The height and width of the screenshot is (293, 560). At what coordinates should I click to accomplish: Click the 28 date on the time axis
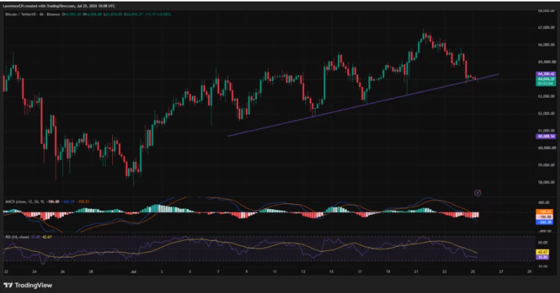pyautogui.click(x=91, y=271)
